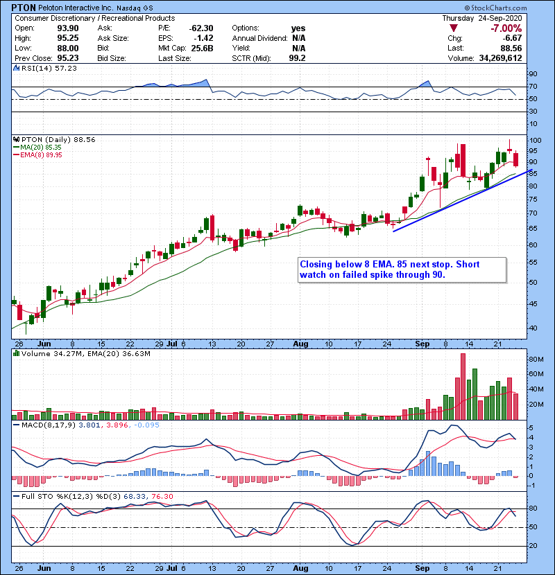Select the PTON ticker symbol in the title
The image size is (555, 575).
coord(24,8)
